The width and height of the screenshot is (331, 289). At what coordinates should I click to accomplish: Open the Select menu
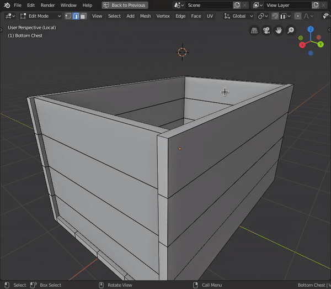pyautogui.click(x=114, y=16)
